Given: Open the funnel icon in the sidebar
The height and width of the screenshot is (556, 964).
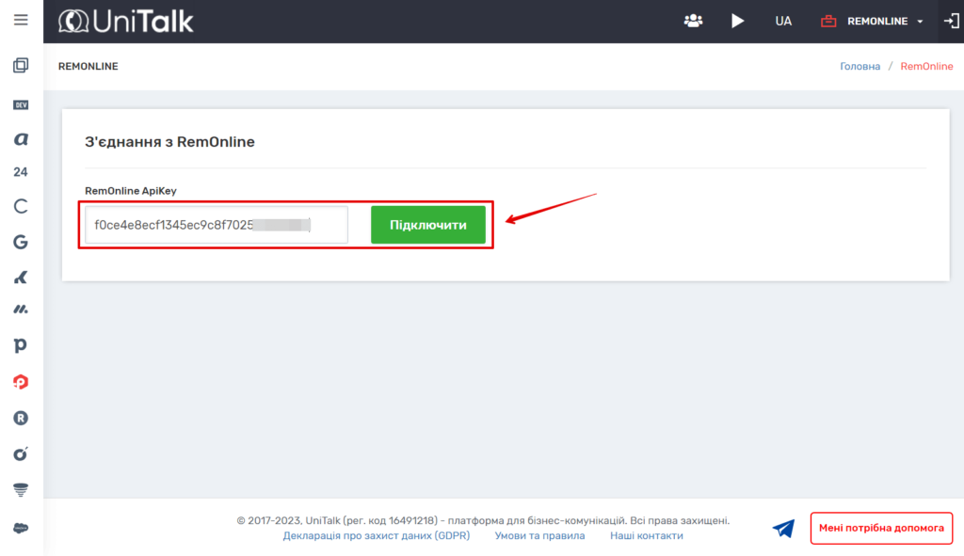Looking at the screenshot, I should point(21,489).
